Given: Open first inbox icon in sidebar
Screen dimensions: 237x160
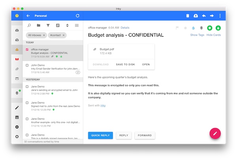Looking at the screenshot, I should click(x=17, y=30).
